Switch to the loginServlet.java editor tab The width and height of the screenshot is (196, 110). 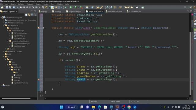tap(74, 12)
